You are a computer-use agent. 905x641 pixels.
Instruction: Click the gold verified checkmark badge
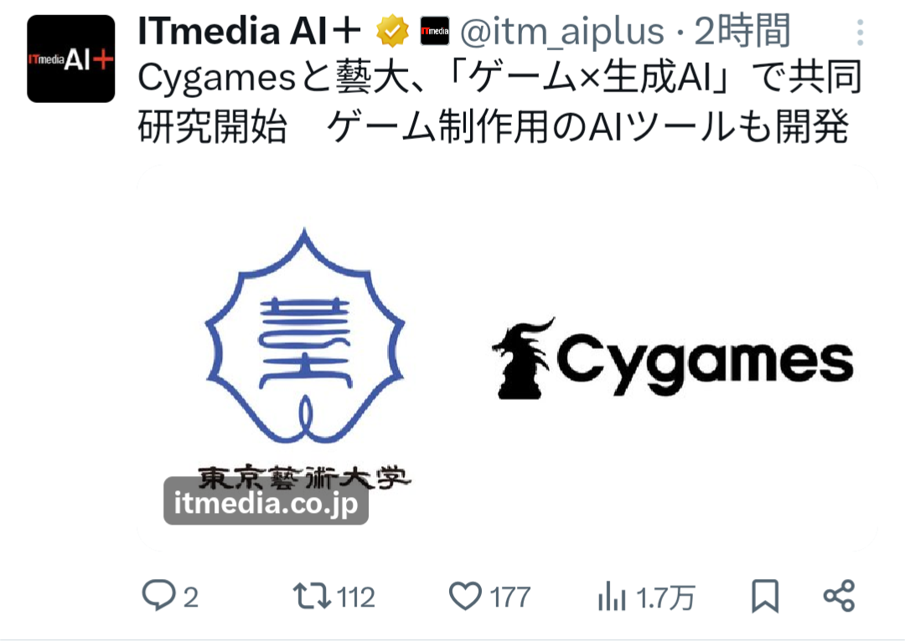click(x=392, y=31)
